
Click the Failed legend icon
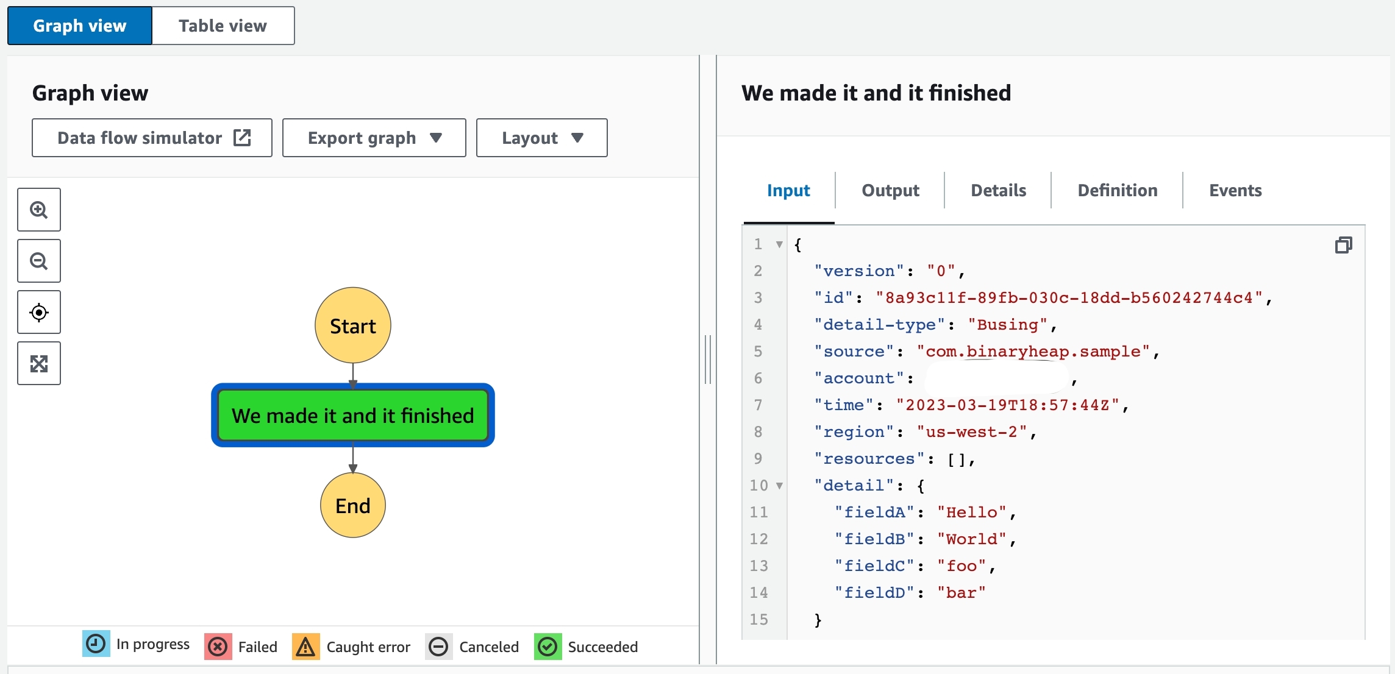[218, 647]
